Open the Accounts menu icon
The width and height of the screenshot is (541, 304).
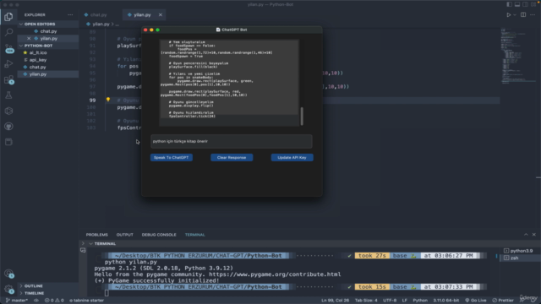pos(8,274)
